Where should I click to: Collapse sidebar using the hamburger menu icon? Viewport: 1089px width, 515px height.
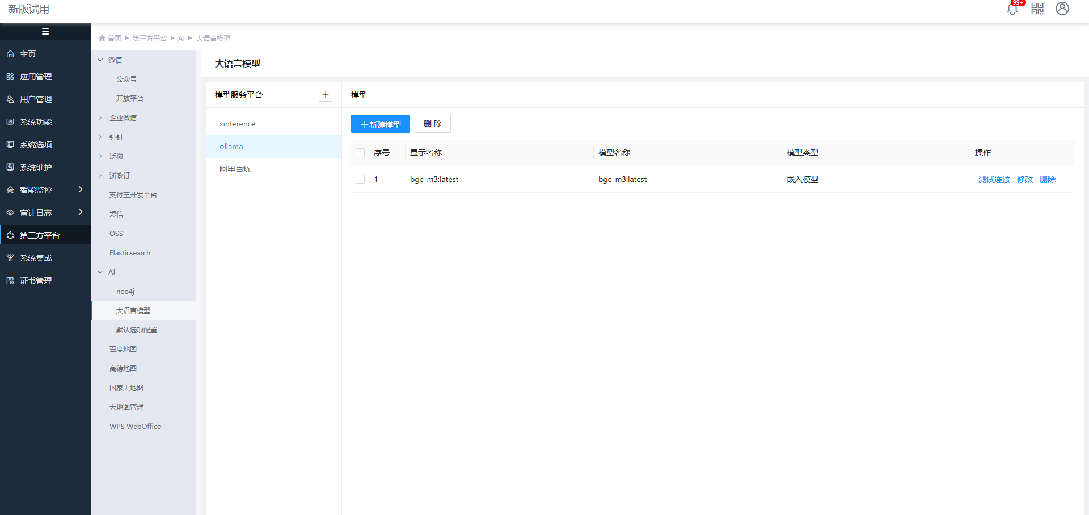click(45, 32)
